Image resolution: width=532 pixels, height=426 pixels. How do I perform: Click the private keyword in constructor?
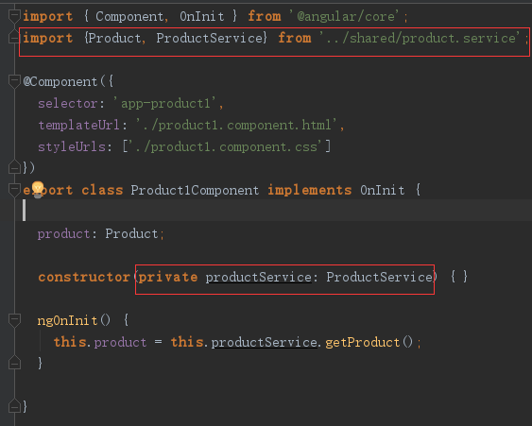[x=168, y=277]
